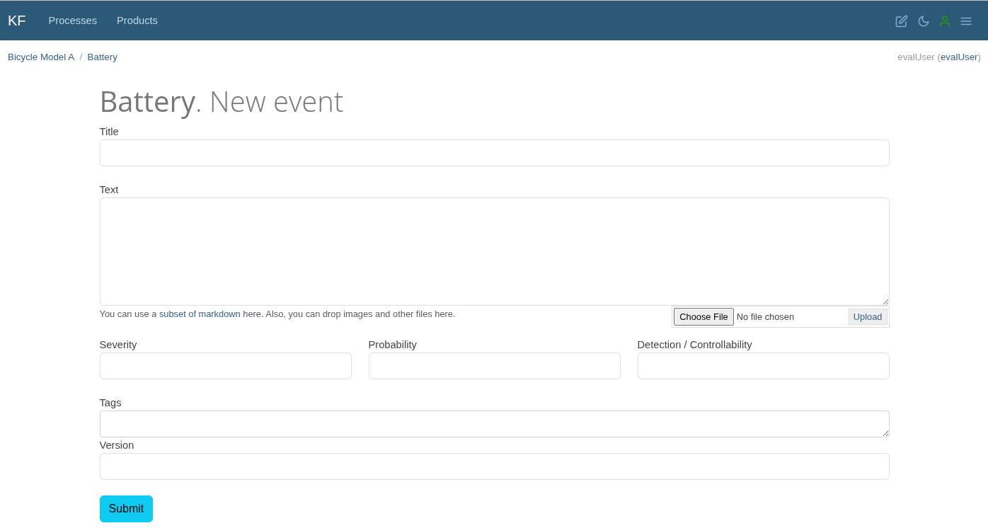Focus the Severity input field
Viewport: 988px width, 528px height.
[x=225, y=366]
